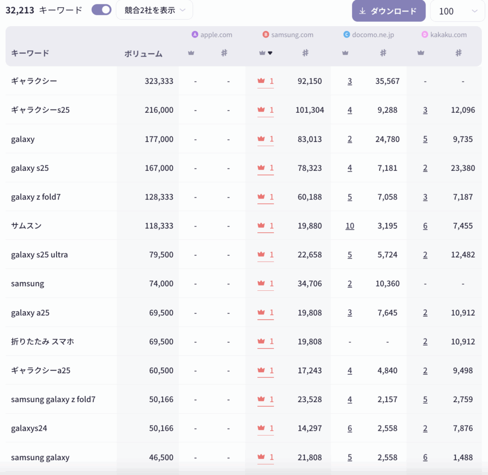
Task: Toggle the switch beside キーワード count
Action: [102, 10]
